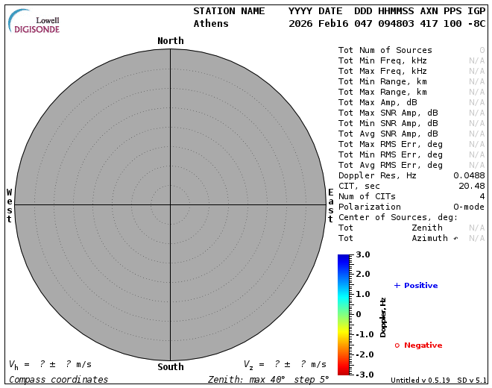This screenshot has width=492, height=388.
Task: Click the Untitled v 0.5.19 version text
Action: click(420, 381)
